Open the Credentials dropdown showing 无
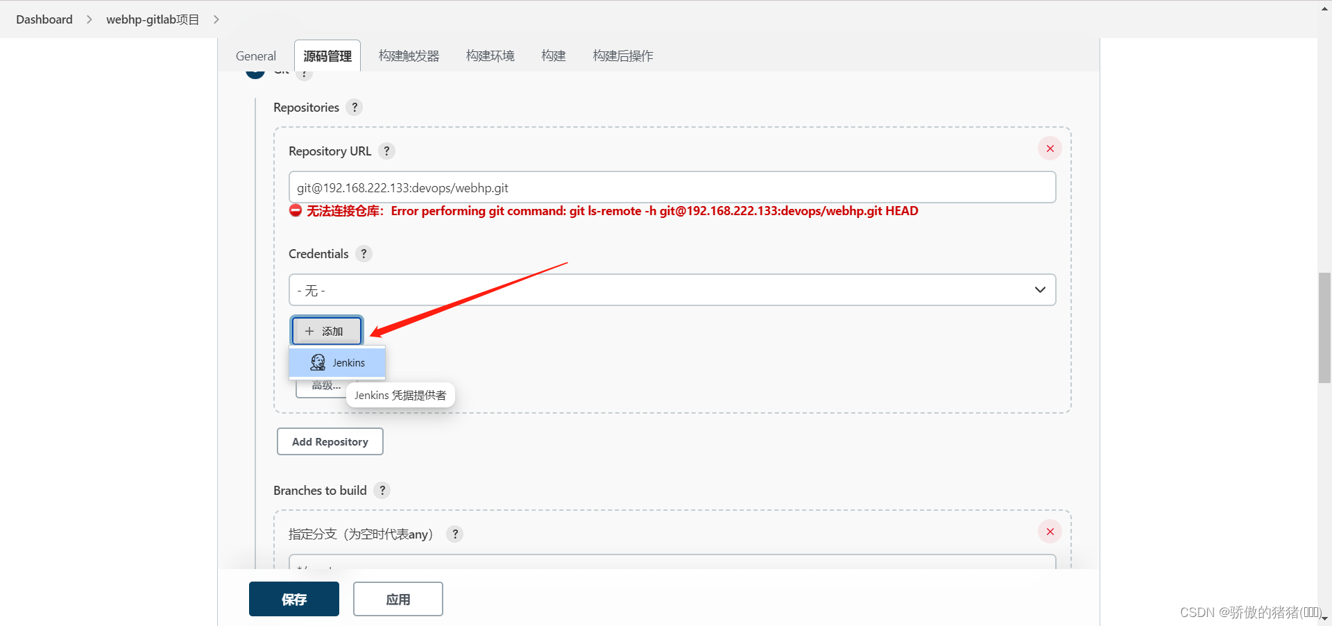This screenshot has width=1332, height=626. click(x=672, y=289)
